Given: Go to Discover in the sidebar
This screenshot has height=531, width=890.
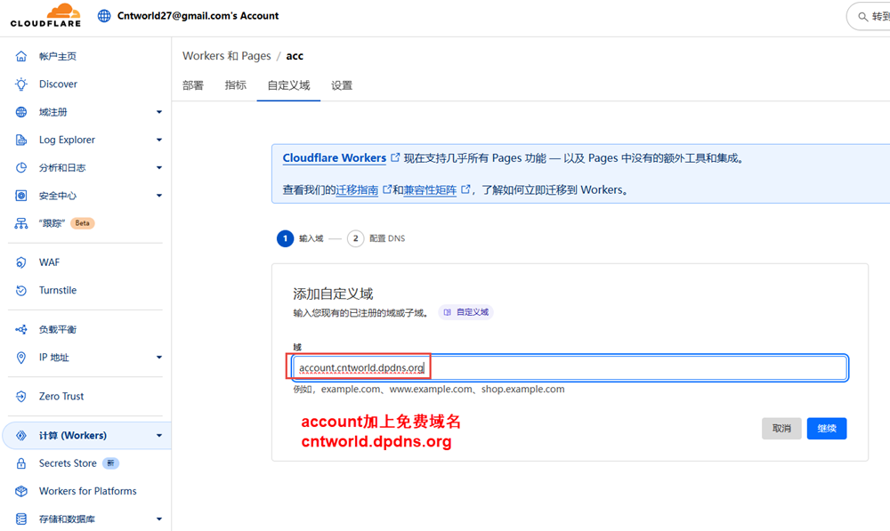Looking at the screenshot, I should (58, 84).
